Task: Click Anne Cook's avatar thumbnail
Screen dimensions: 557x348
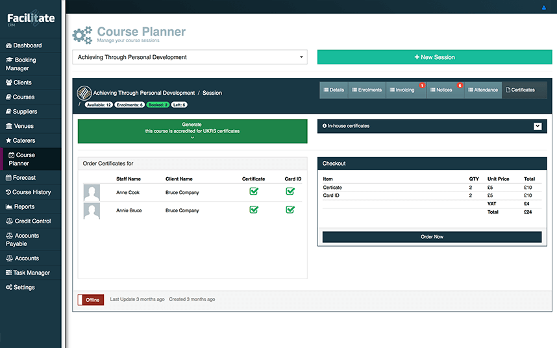Action: (x=92, y=193)
